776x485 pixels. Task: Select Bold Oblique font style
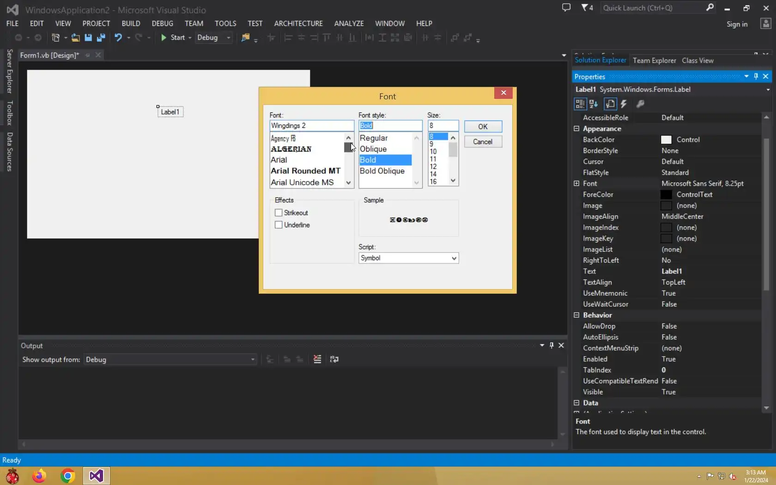pyautogui.click(x=382, y=171)
